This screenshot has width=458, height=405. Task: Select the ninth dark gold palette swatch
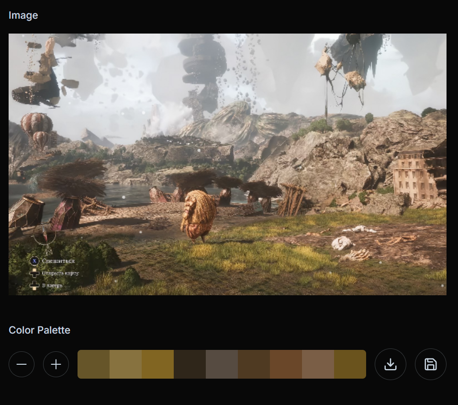pos(350,364)
